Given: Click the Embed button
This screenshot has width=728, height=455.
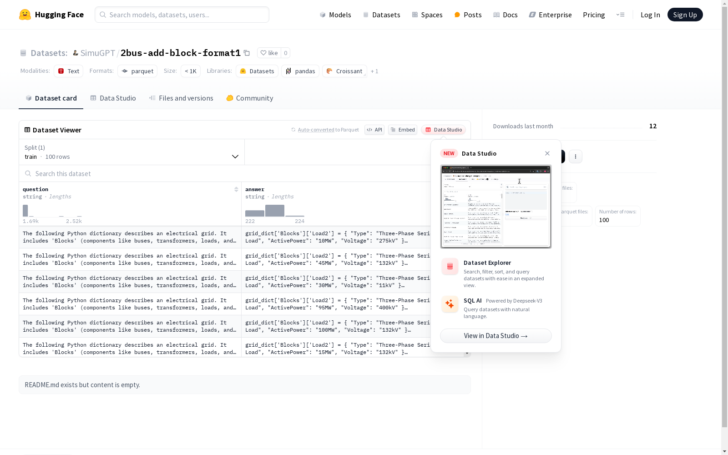Looking at the screenshot, I should (403, 130).
